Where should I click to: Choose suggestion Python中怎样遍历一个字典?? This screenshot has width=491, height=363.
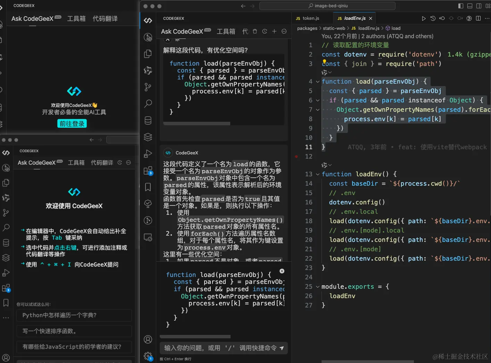pos(74,315)
